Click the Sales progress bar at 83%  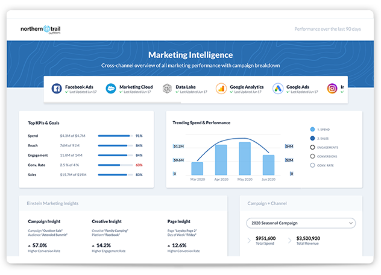click(115, 175)
